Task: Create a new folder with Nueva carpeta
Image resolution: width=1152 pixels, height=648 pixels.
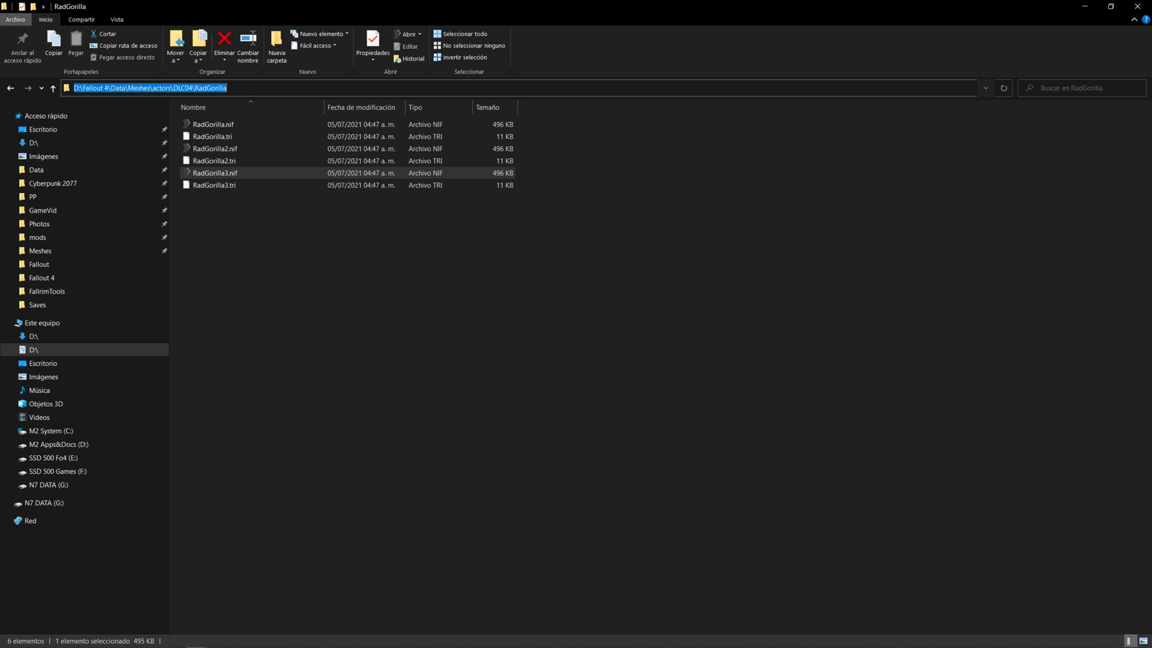Action: coord(276,39)
